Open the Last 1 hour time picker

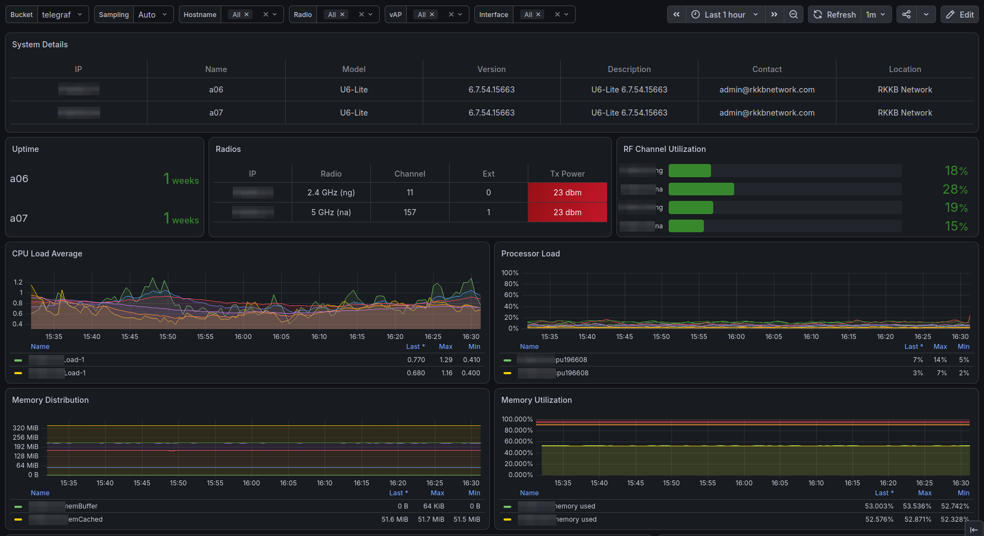725,15
